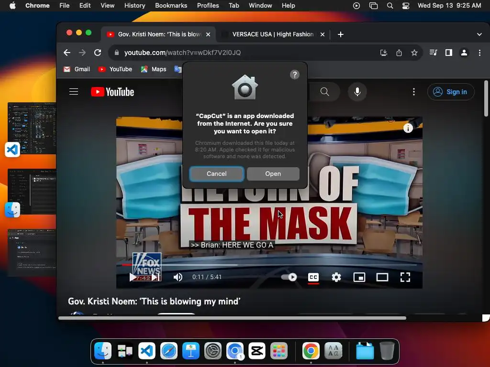
Task: Launch Finder from the dock
Action: pyautogui.click(x=103, y=351)
